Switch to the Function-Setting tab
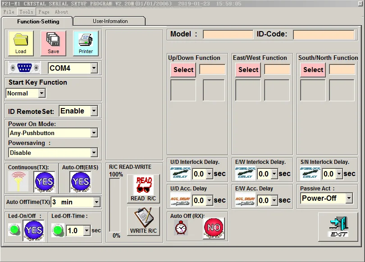Viewport: 365px width, 262px height. coord(38,22)
